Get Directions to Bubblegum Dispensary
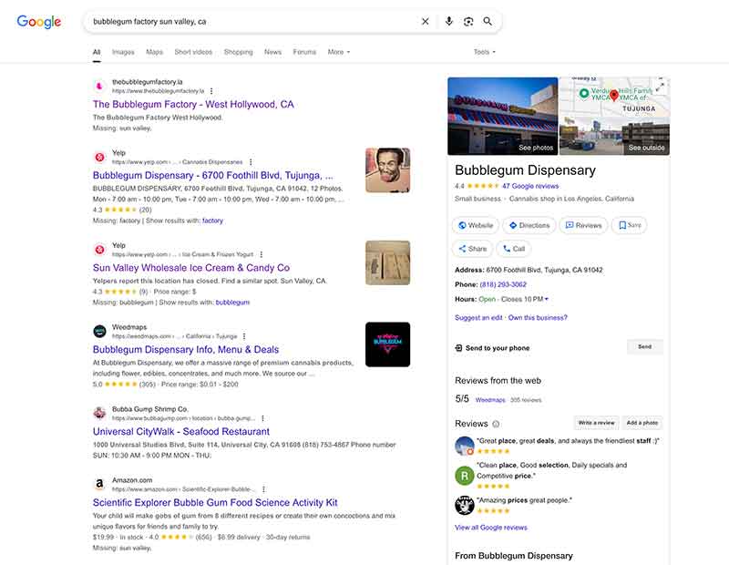This screenshot has width=729, height=565. (529, 225)
